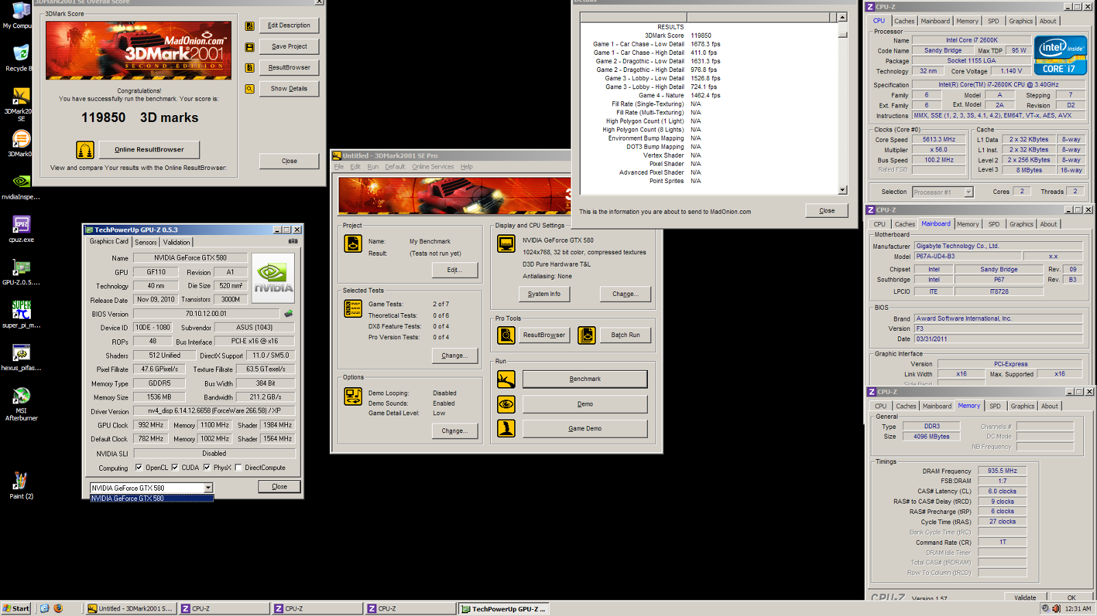
Task: Toggle the DirectCompute checkbox in GPU-Z
Action: pyautogui.click(x=239, y=467)
